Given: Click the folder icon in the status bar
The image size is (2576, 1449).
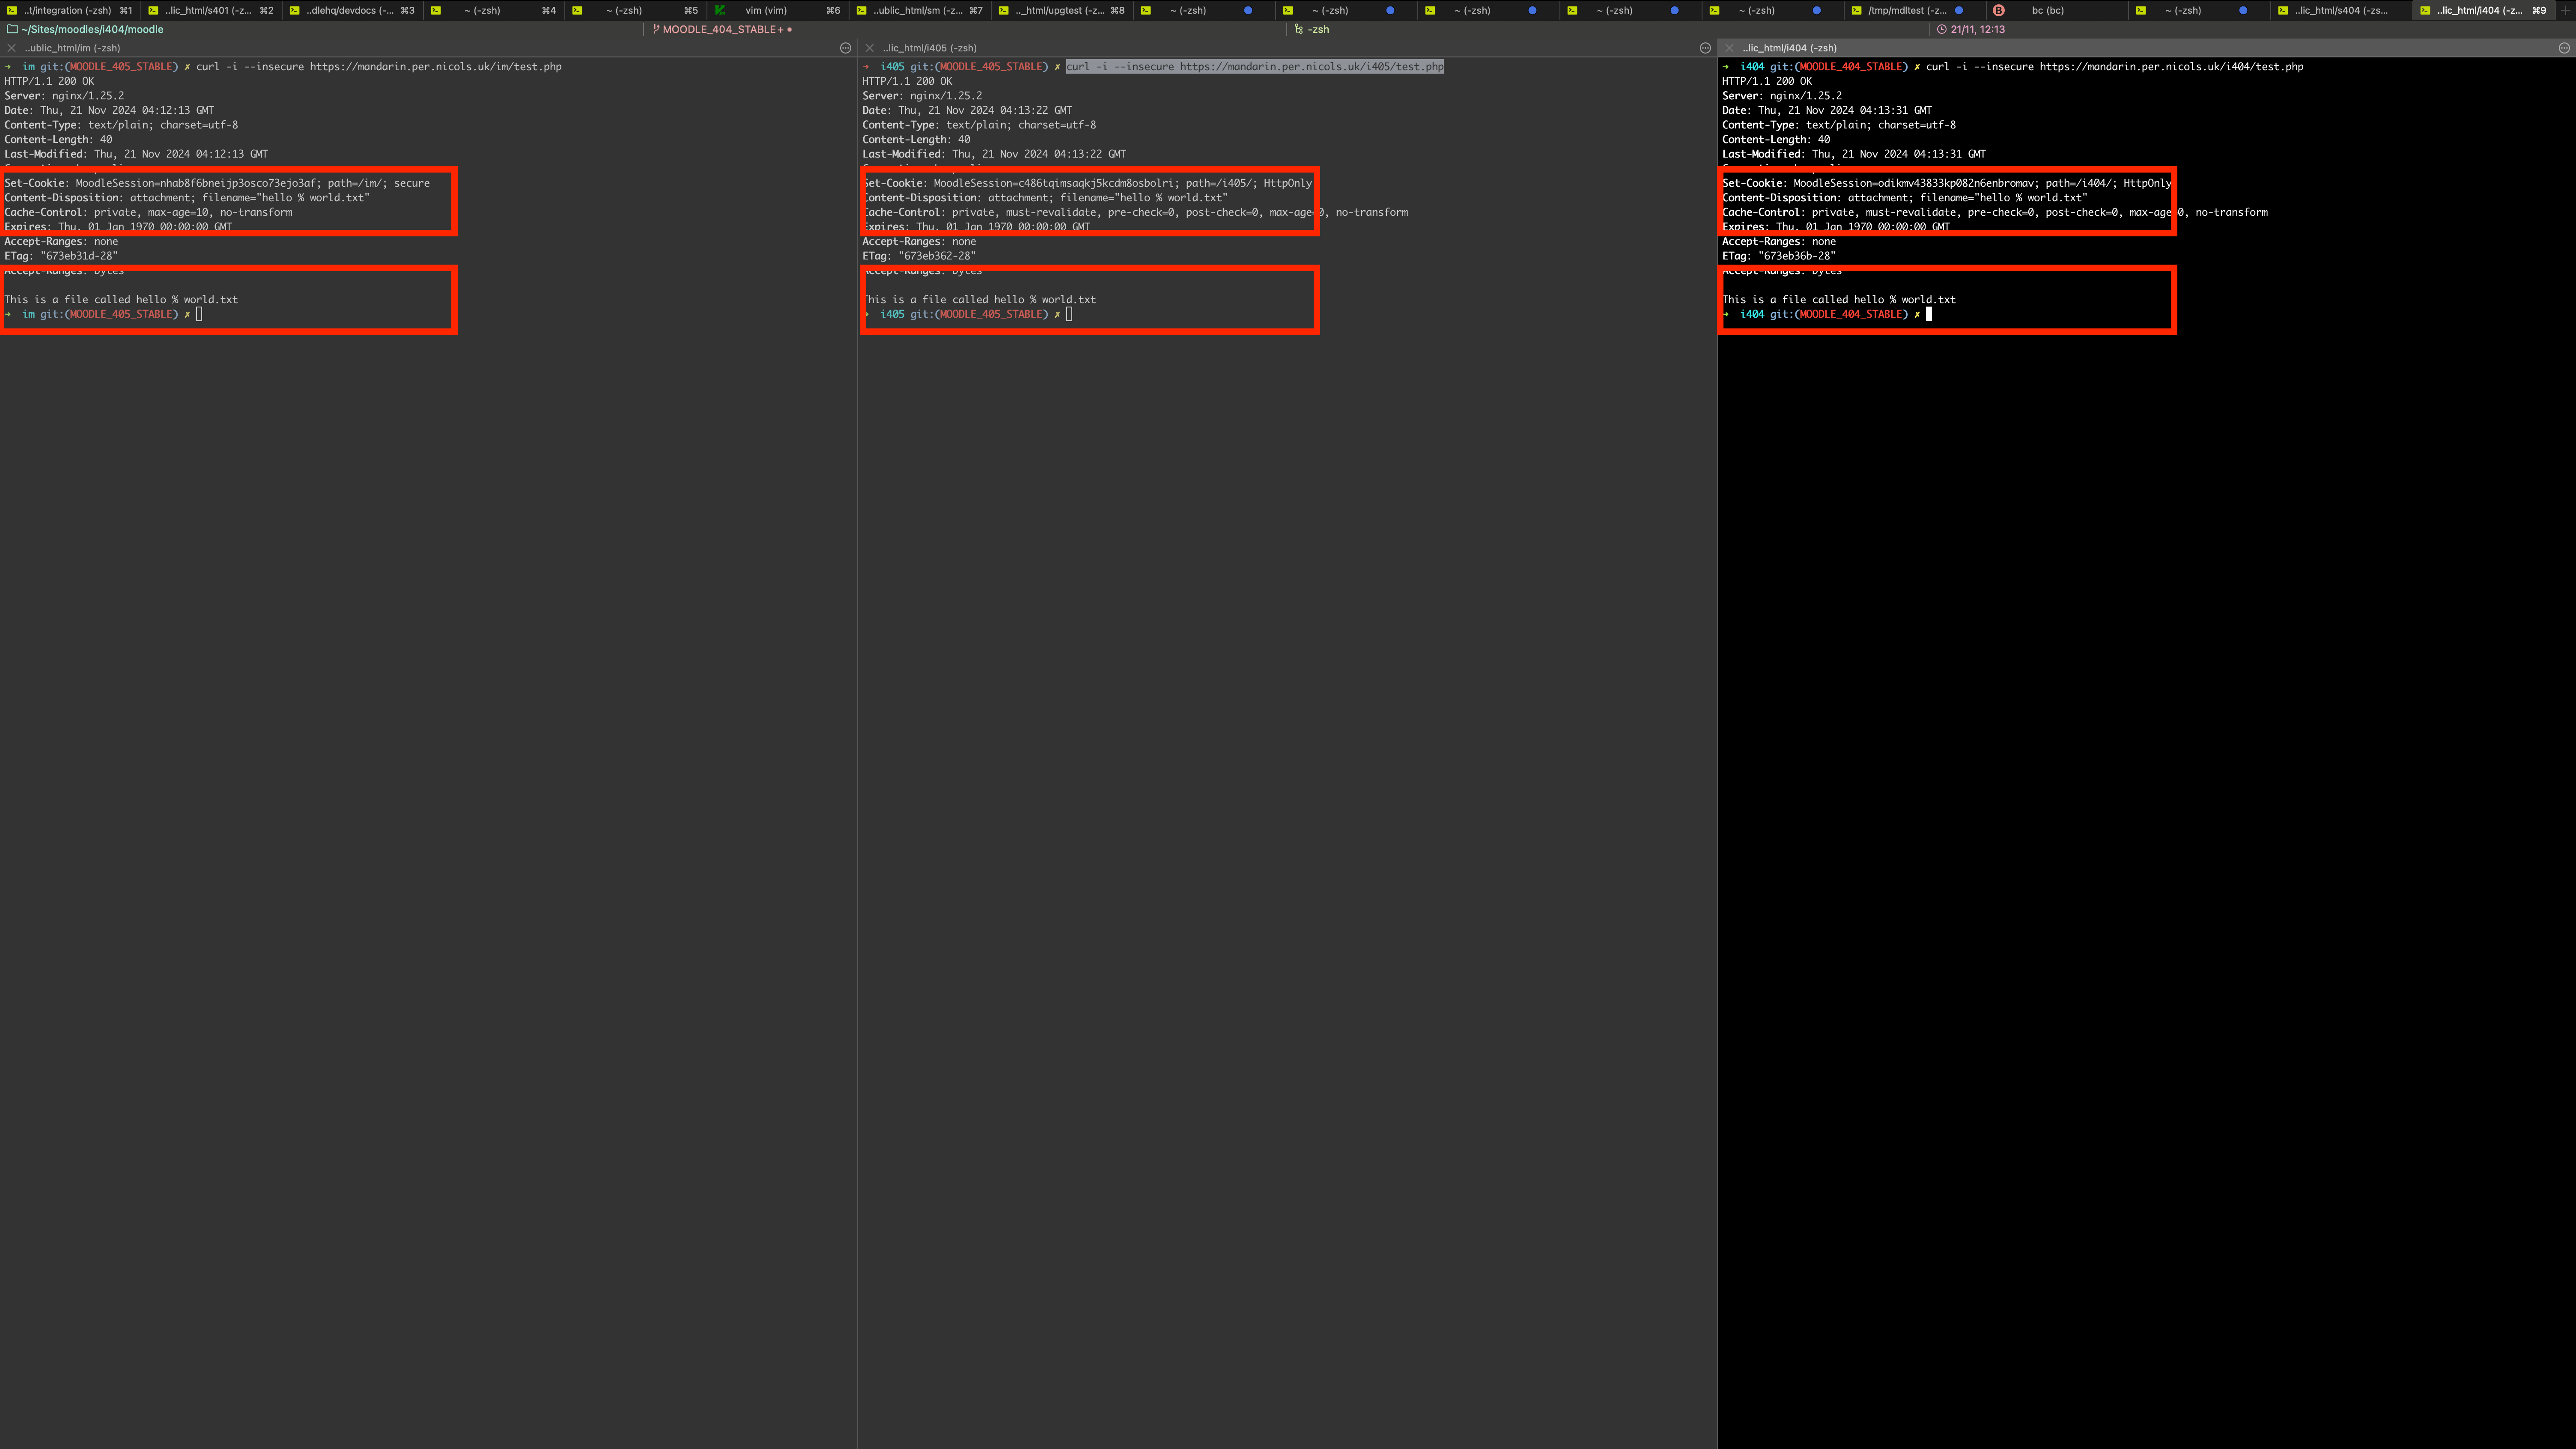Looking at the screenshot, I should pyautogui.click(x=12, y=29).
